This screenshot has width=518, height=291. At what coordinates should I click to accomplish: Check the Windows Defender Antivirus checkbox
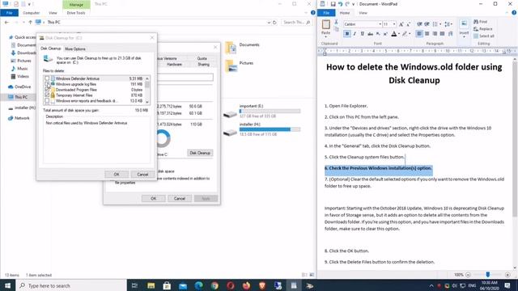click(x=47, y=78)
